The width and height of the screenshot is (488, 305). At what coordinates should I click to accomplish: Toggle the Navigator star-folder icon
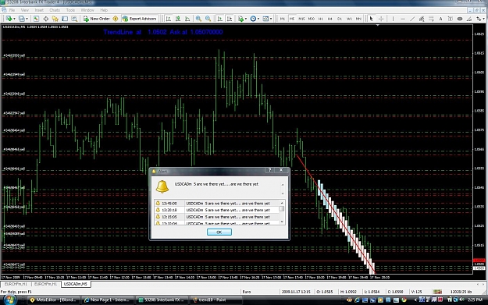[x=55, y=19]
